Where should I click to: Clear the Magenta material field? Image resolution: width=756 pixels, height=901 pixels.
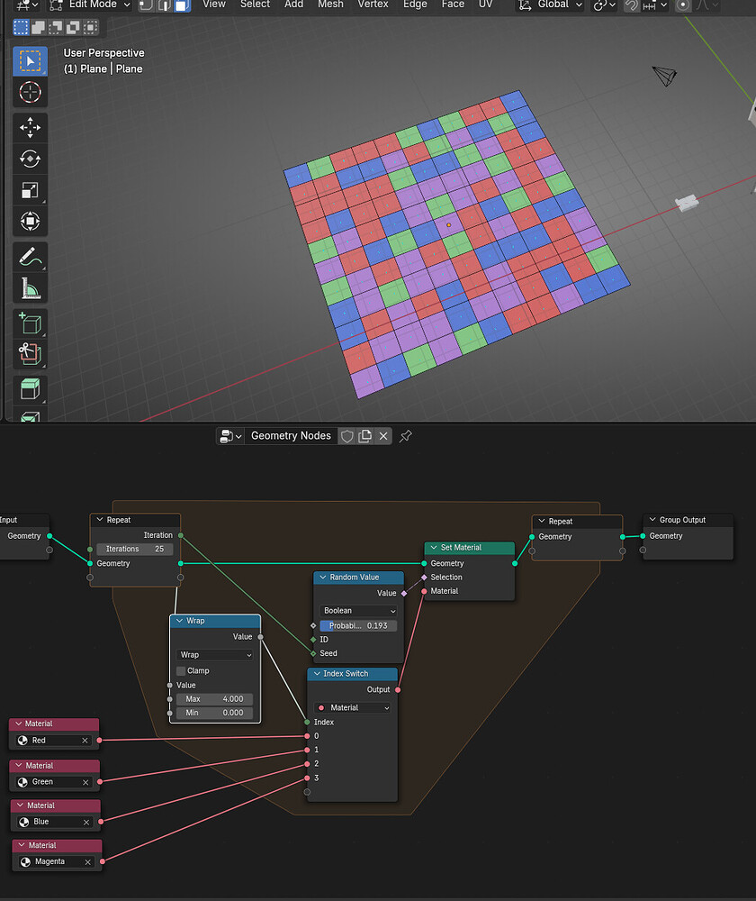88,862
